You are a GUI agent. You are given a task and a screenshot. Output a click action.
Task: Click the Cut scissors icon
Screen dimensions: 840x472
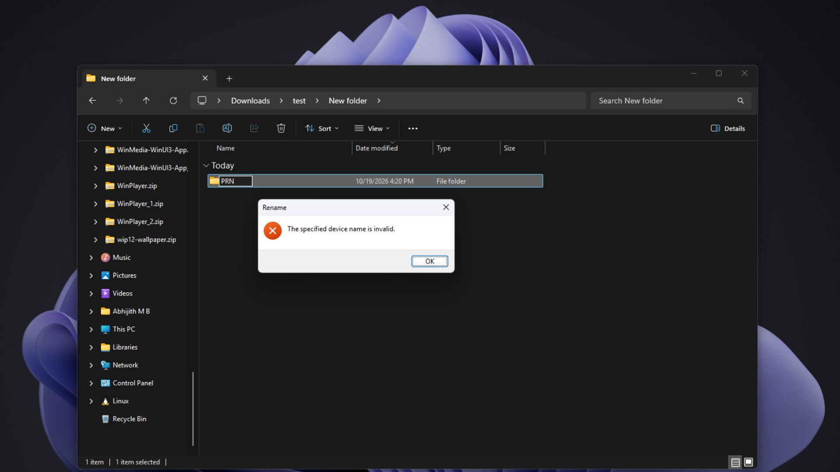(146, 128)
